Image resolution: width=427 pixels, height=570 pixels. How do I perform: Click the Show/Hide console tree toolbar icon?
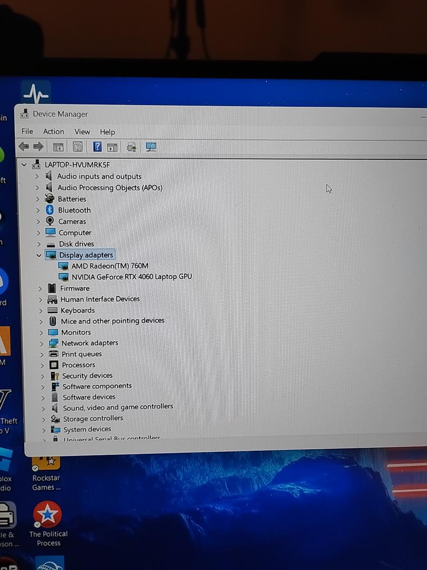[x=58, y=147]
